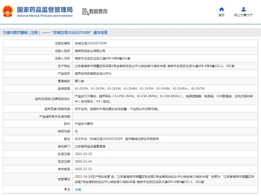Click the 结构及组成/主要组成成分 label
The image size is (261, 196).
pos(52,99)
